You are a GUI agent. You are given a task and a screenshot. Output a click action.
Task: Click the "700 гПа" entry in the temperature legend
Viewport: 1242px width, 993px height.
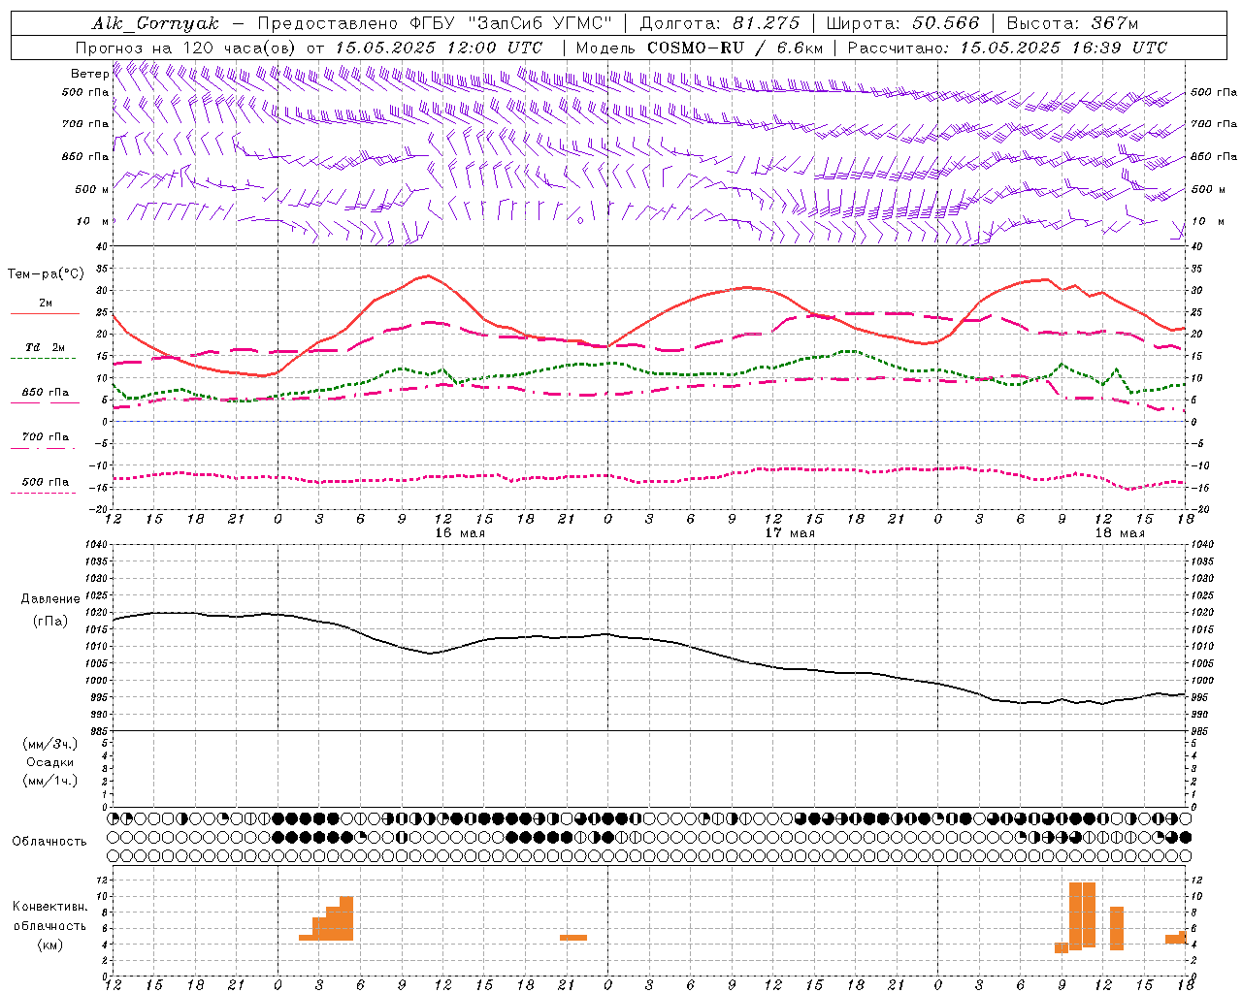point(46,437)
